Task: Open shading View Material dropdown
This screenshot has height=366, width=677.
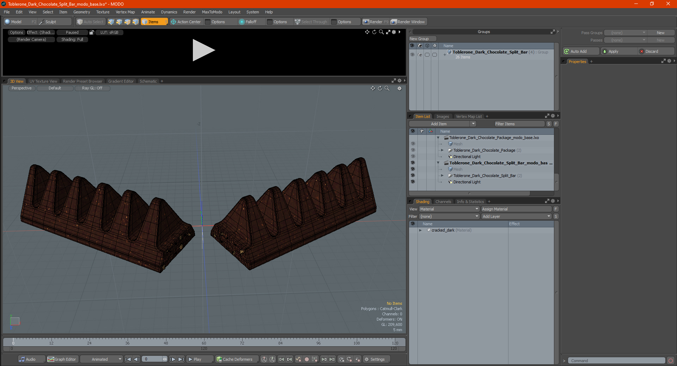Action: 449,209
